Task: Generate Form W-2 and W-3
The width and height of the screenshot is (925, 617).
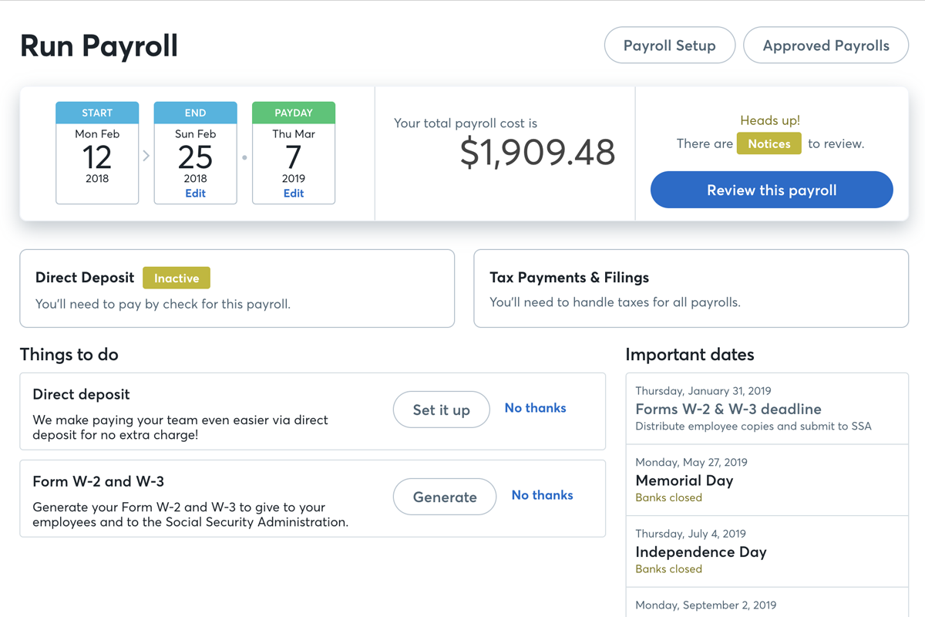Action: pos(444,496)
